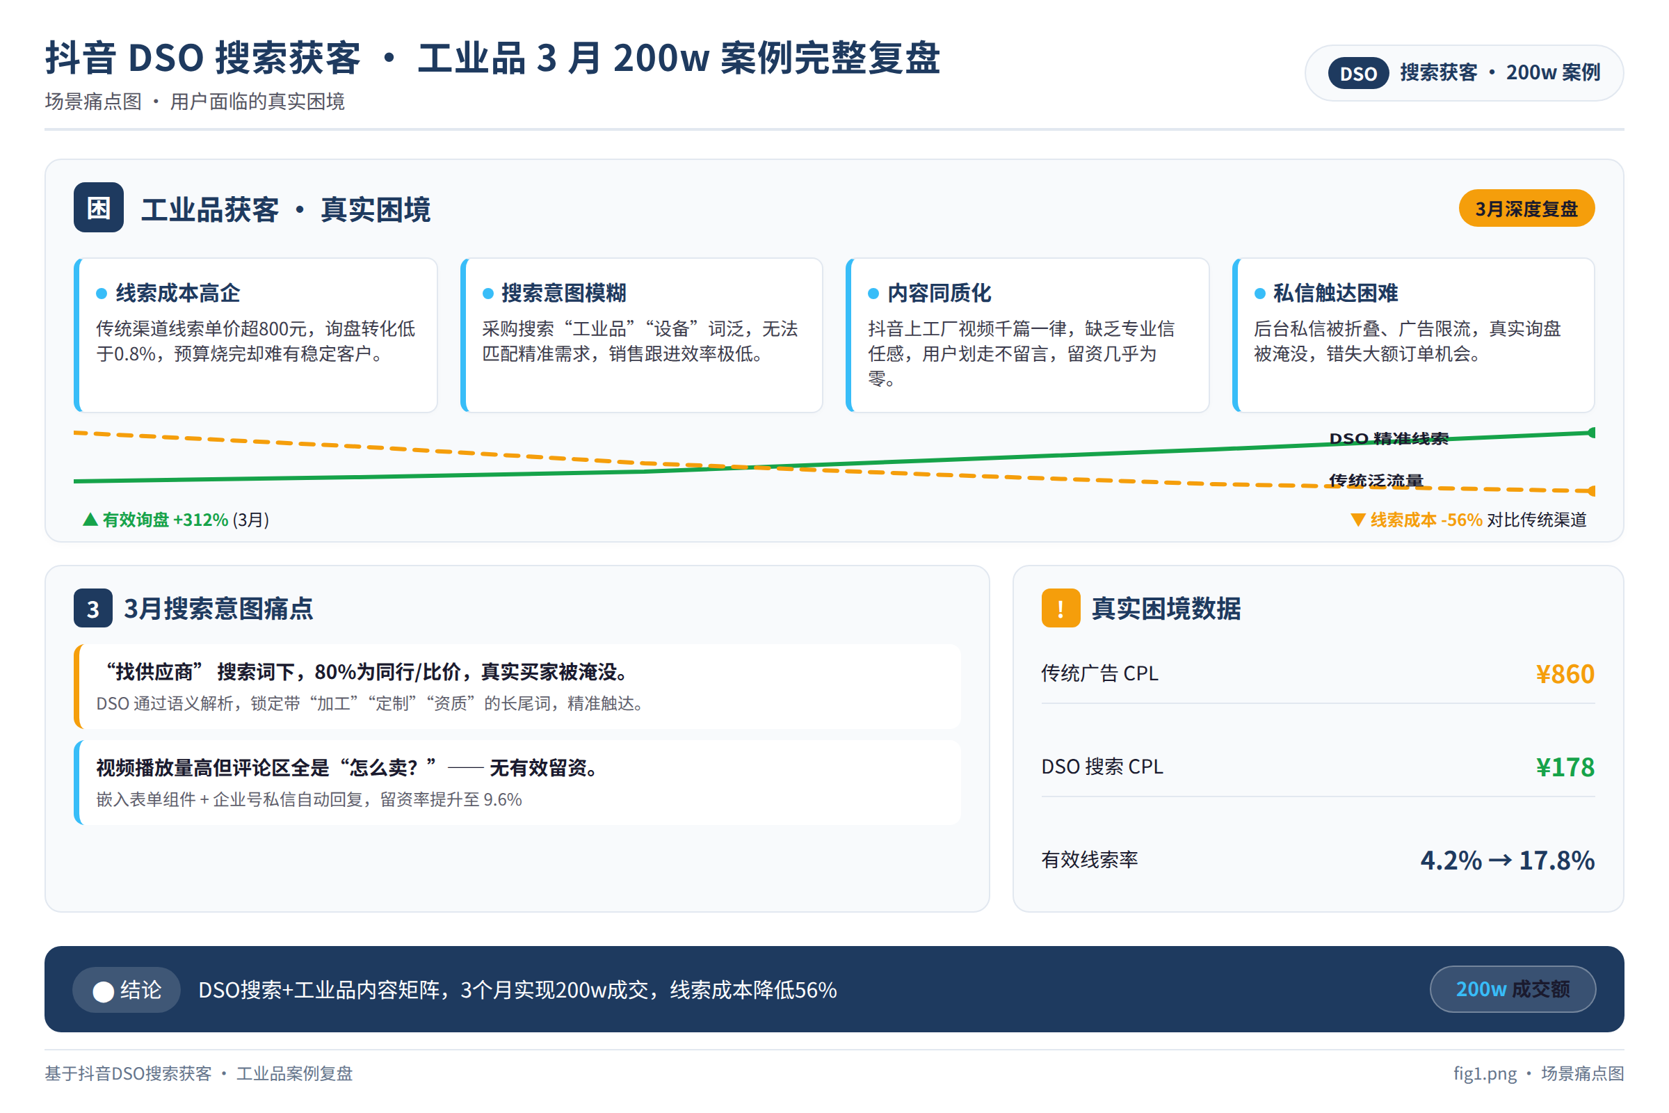
Task: Click the footer label fig1.png · 场景痛点图
Action: pos(1538,1073)
